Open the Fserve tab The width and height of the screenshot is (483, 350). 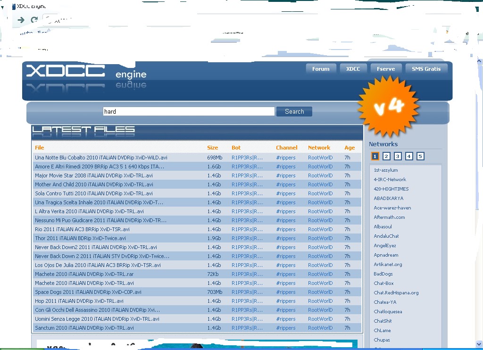386,69
